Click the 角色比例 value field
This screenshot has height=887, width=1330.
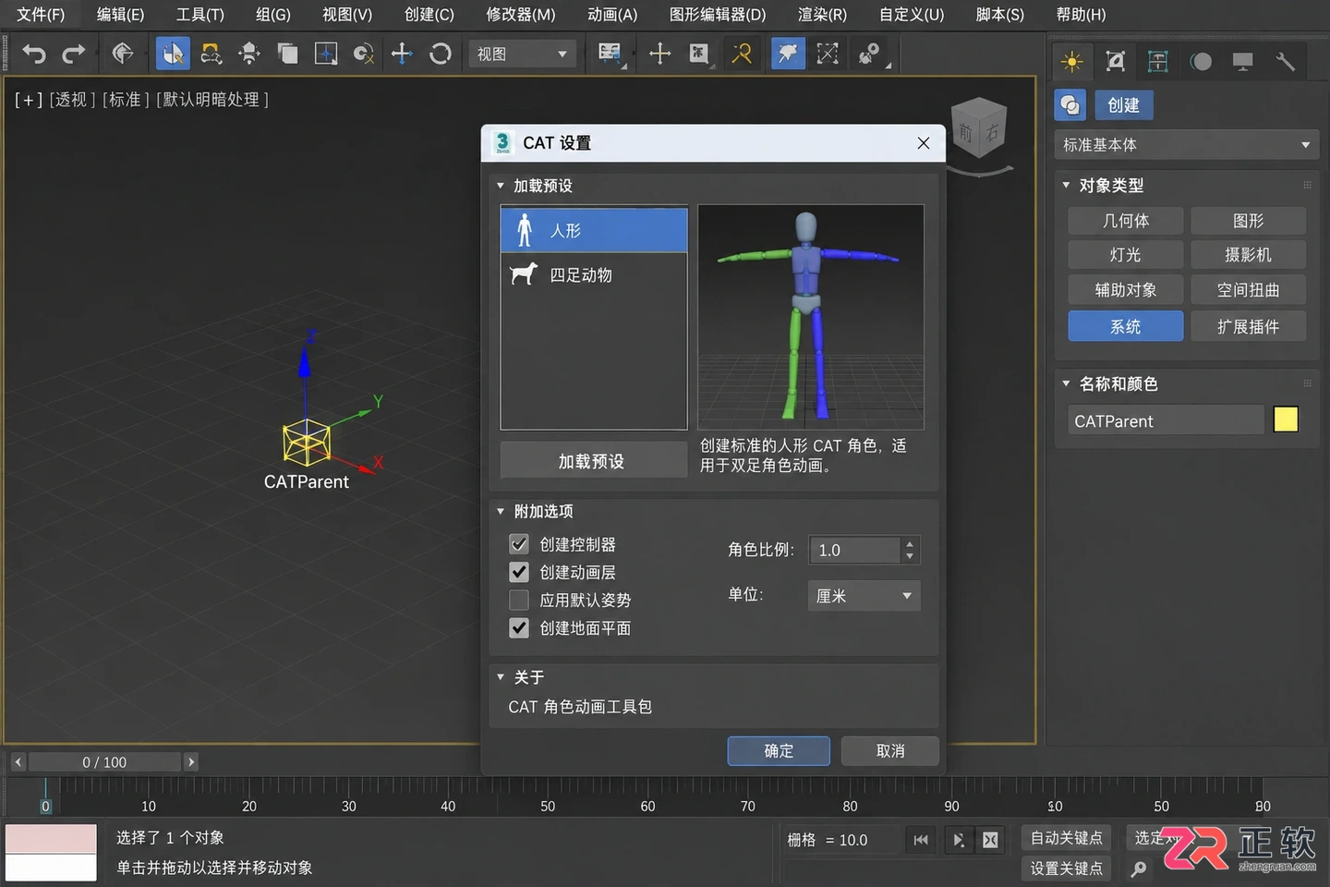[854, 550]
